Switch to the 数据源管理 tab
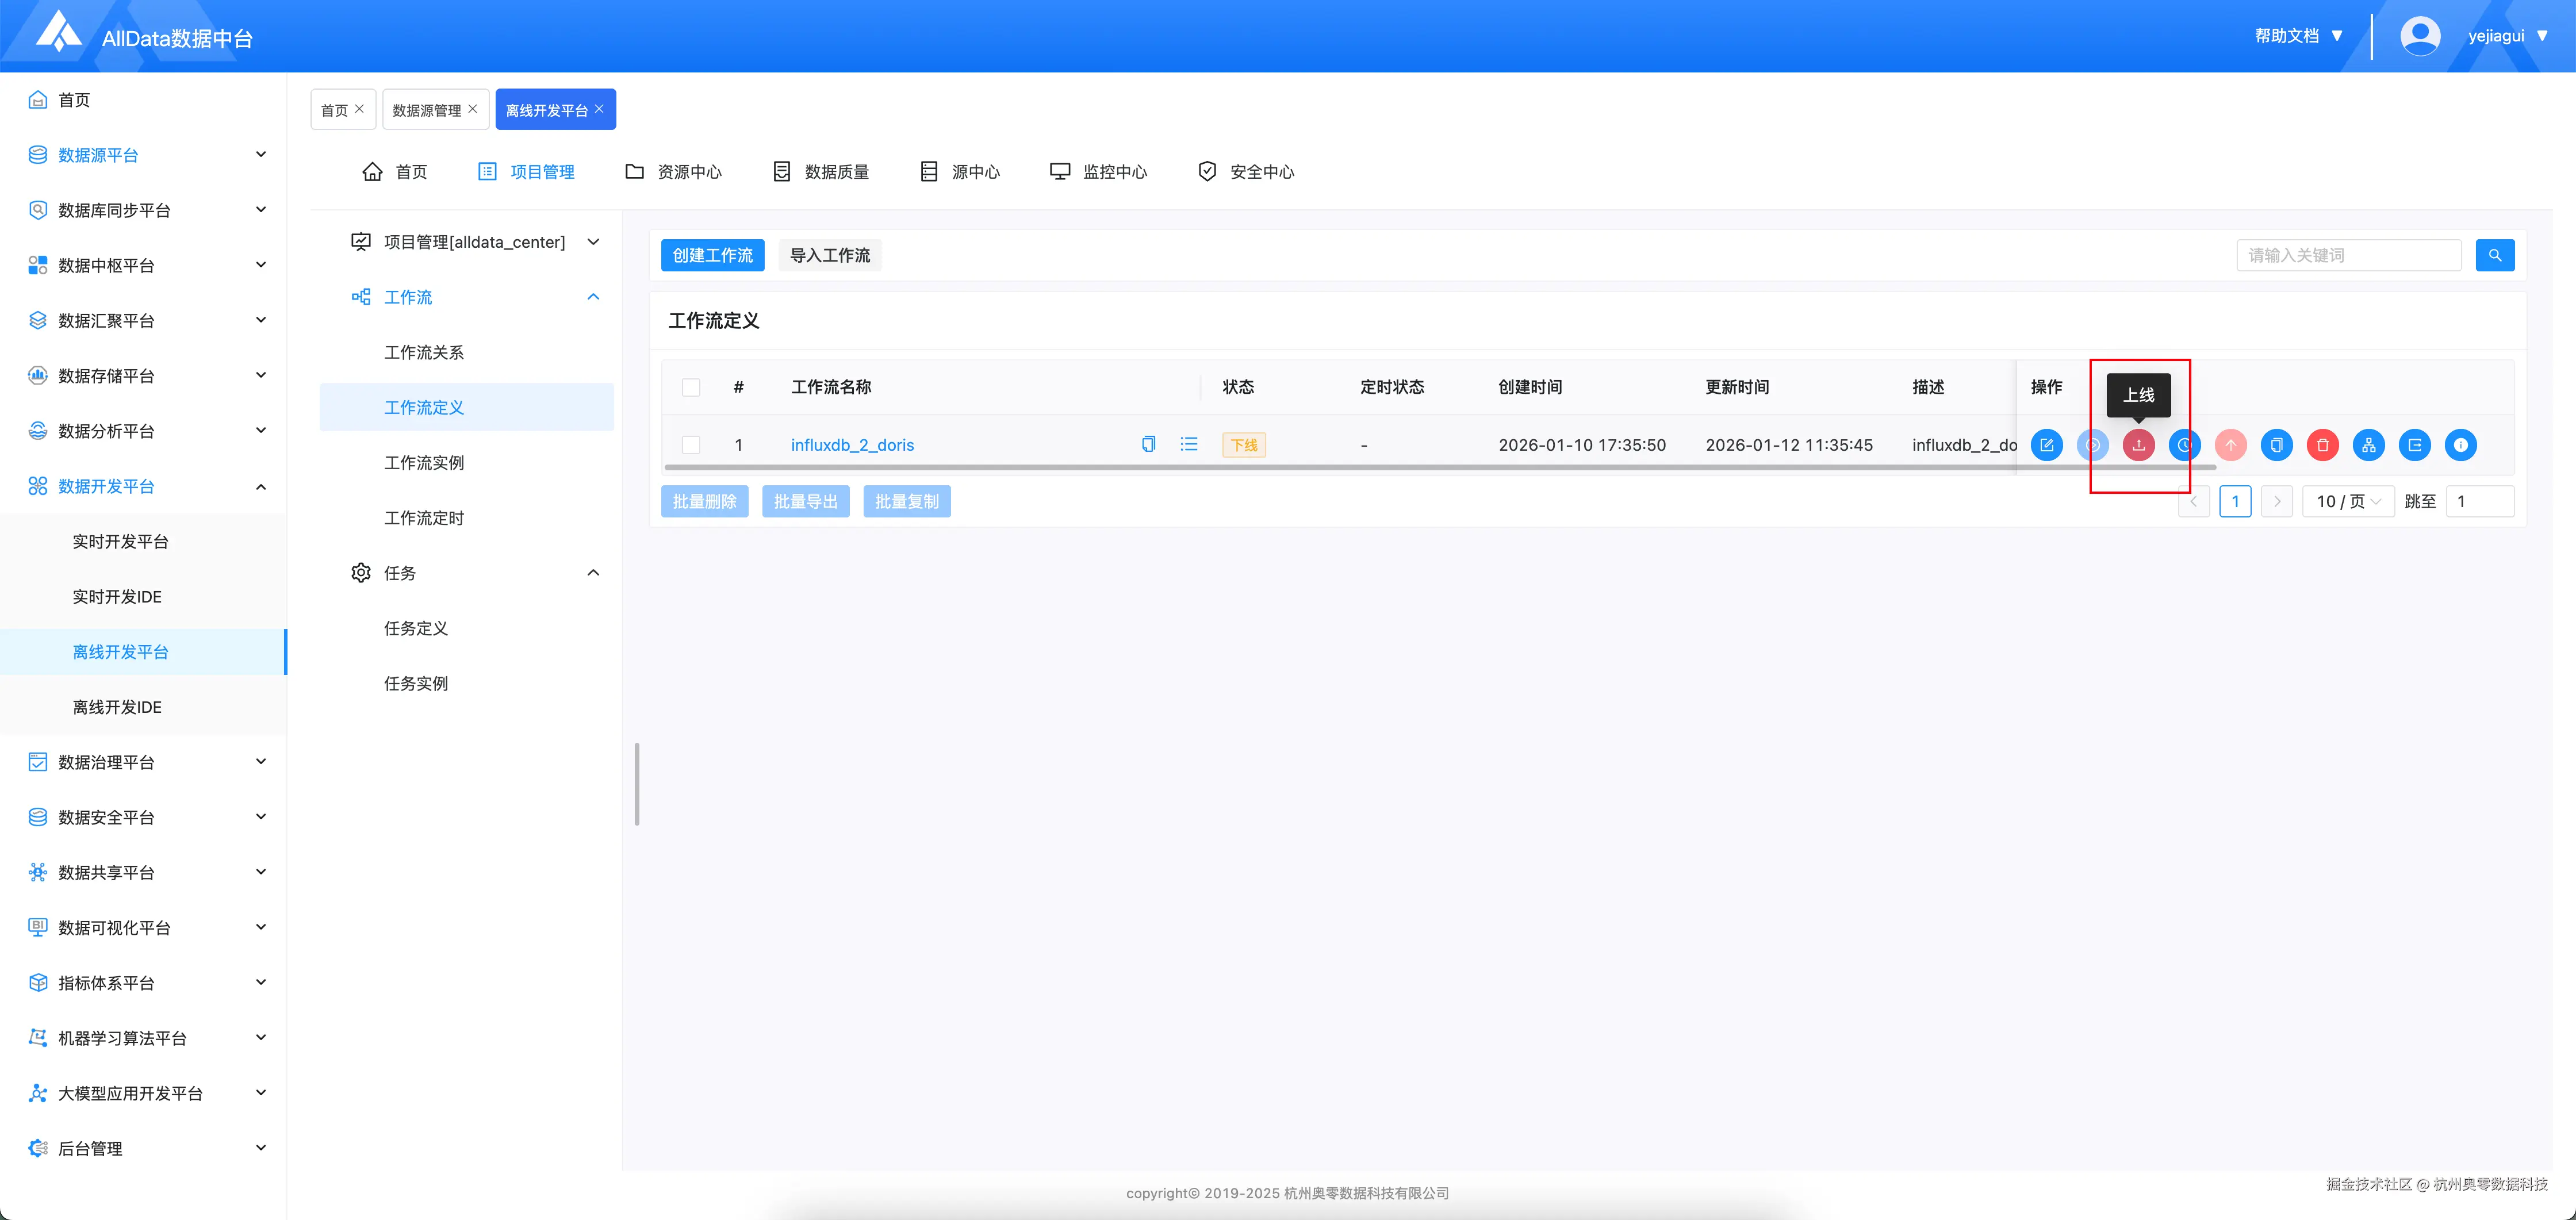The width and height of the screenshot is (2576, 1220). (x=428, y=109)
